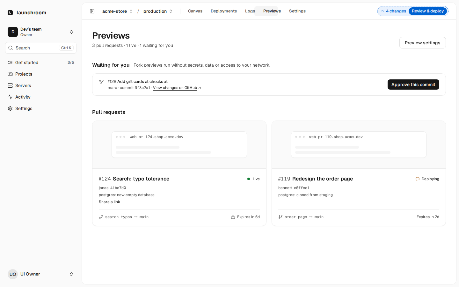This screenshot has width=459, height=287.
Task: Click the Deploying spinner icon
Action: [418, 179]
